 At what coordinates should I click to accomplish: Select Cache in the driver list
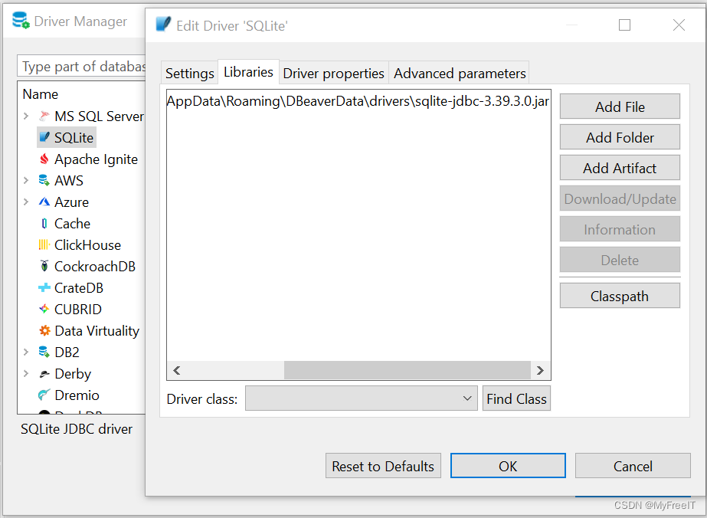point(72,224)
